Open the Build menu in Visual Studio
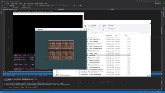The width and height of the screenshot is (165, 93). [16, 3]
